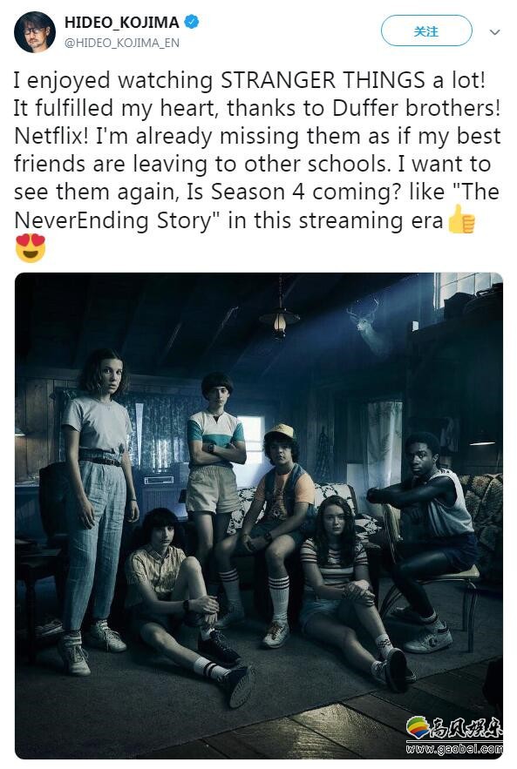517x769 pixels.
Task: Select the words STRANGER THINGS in tweet
Action: coord(323,80)
